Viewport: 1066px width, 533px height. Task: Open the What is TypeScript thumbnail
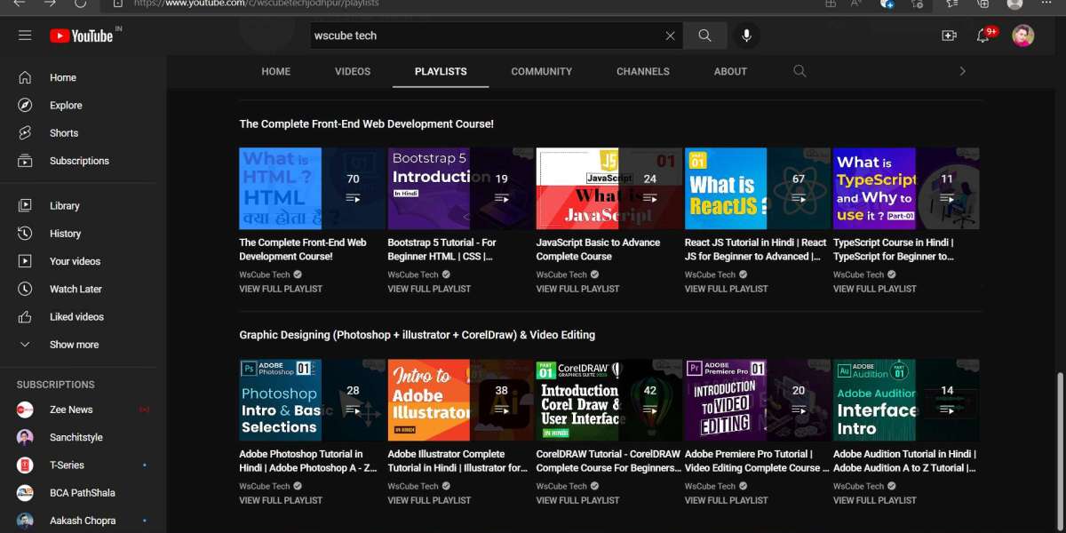[906, 188]
